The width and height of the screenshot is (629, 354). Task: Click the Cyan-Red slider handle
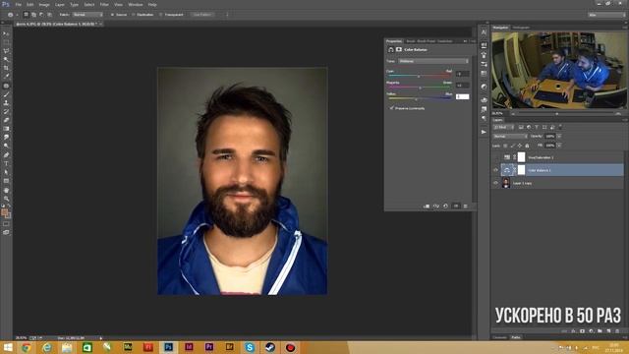click(419, 76)
